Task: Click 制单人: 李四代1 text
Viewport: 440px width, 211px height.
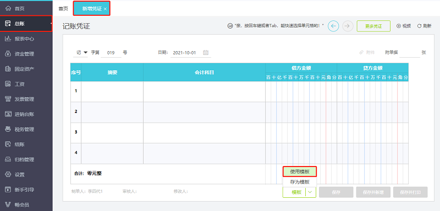Action: pyautogui.click(x=87, y=191)
